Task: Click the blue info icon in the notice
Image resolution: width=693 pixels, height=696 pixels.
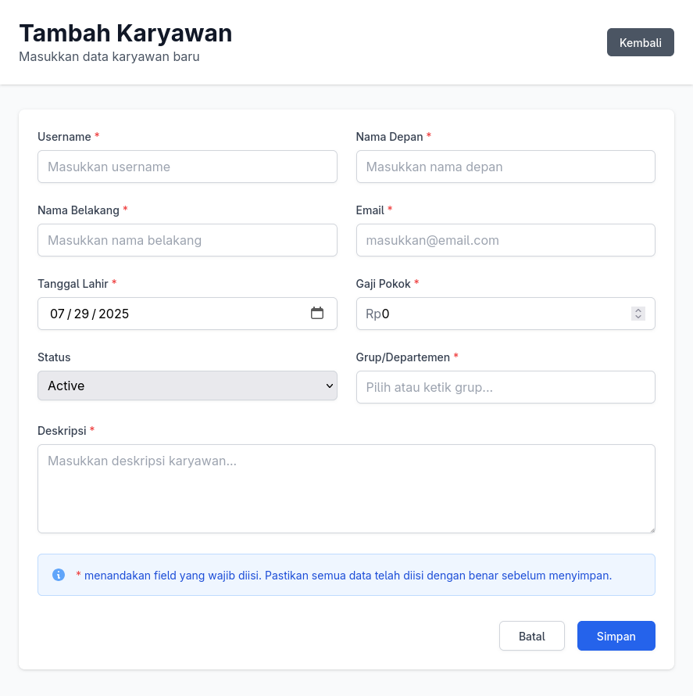Action: click(59, 575)
